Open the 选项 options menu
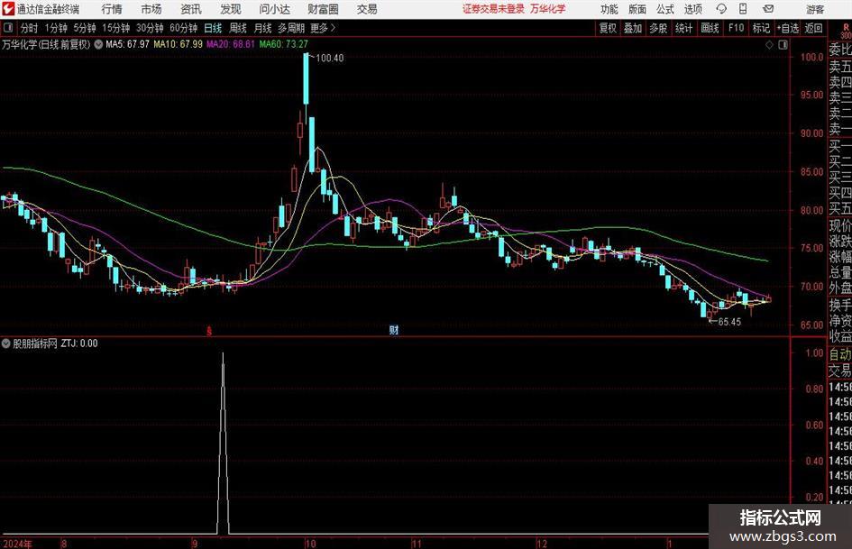This screenshot has width=852, height=549. click(x=692, y=9)
